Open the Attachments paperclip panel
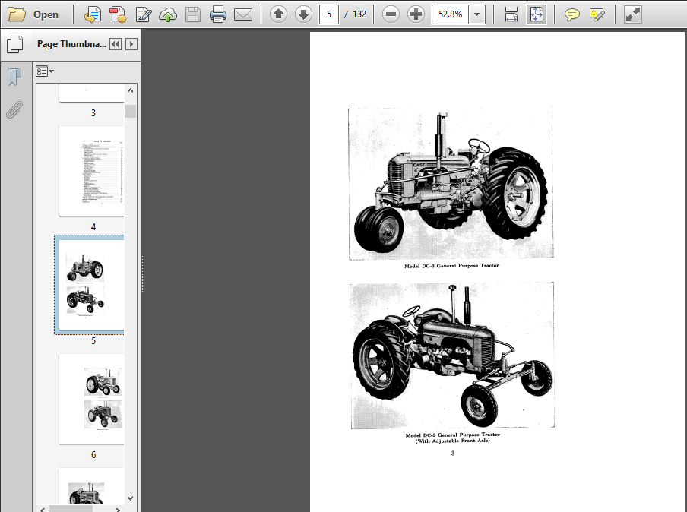 14,110
